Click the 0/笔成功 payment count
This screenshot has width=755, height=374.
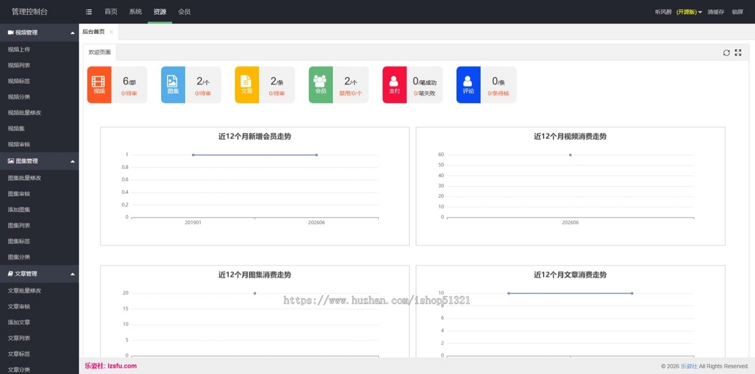[x=425, y=81]
